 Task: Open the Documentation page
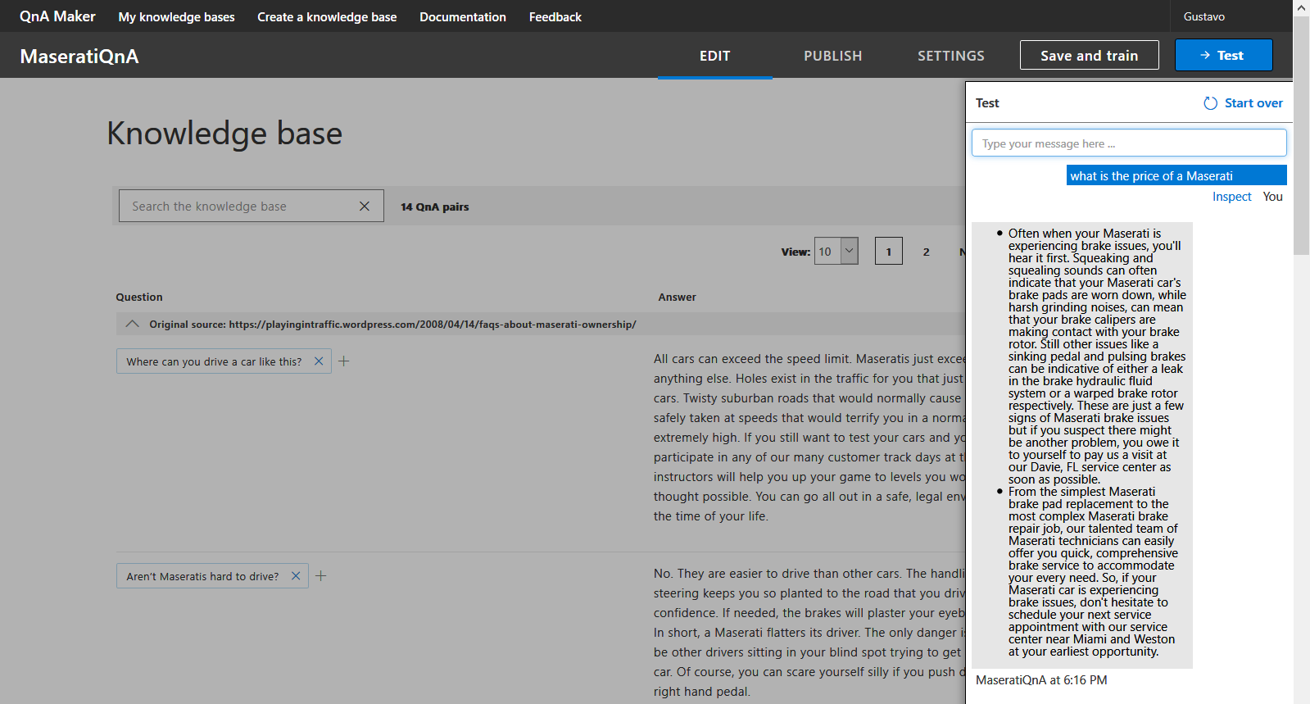tap(463, 16)
